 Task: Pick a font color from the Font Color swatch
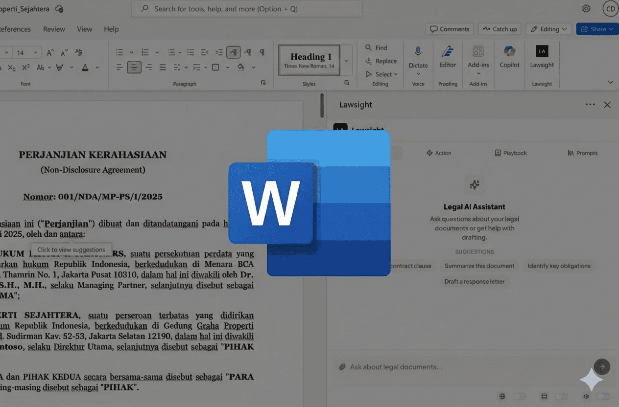(x=85, y=68)
